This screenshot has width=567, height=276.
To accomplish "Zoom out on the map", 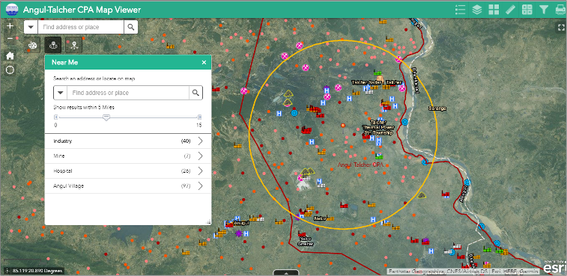I will 10,38.
